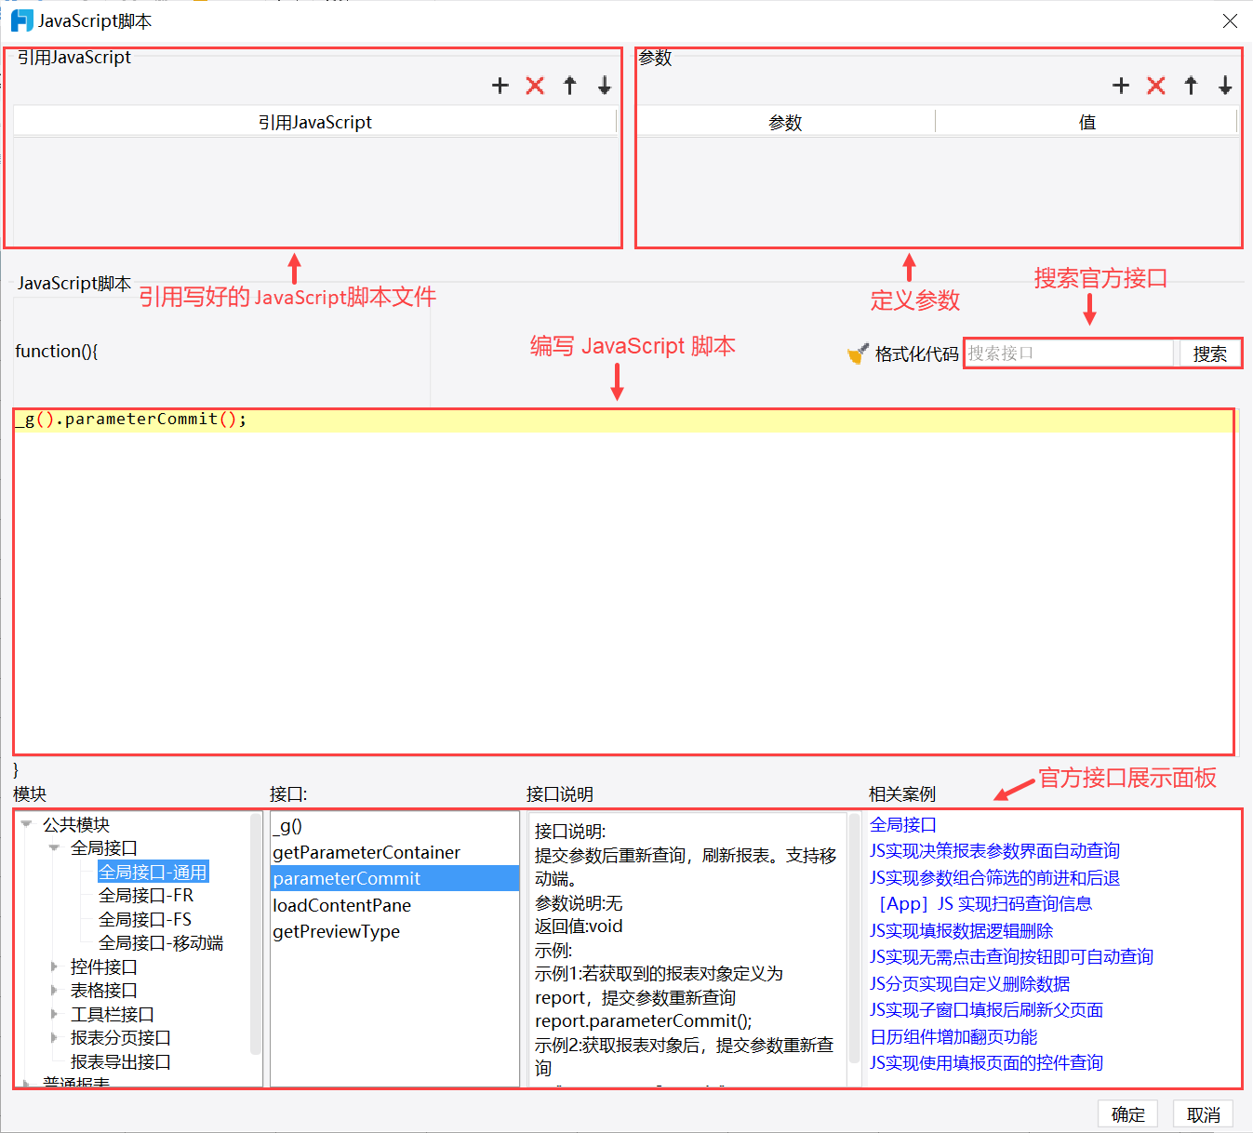Screen dimensions: 1253x1133
Task: Open JS实现无需点击查询按钮即可自动查询 link
Action: pos(1011,956)
